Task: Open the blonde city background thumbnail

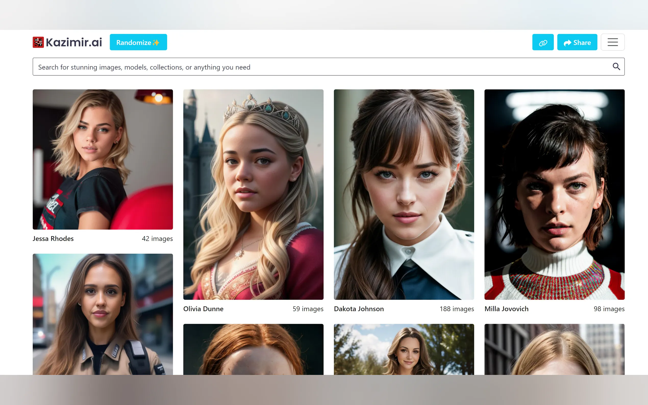Action: 554,349
